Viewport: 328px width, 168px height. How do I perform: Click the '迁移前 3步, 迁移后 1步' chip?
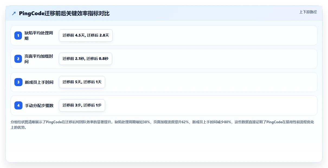[x=82, y=105]
